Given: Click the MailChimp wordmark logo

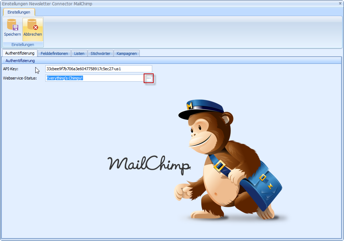Looking at the screenshot, I should point(149,164).
